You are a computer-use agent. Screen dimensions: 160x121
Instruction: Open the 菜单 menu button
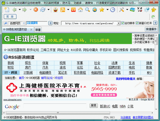pyautogui.click(x=10, y=17)
